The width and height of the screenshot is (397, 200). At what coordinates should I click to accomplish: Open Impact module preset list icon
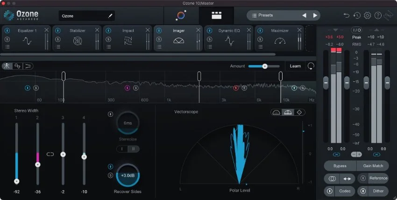click(x=109, y=47)
